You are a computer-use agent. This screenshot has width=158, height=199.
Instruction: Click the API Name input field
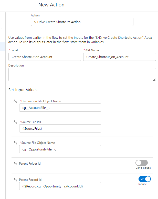pos(119,57)
